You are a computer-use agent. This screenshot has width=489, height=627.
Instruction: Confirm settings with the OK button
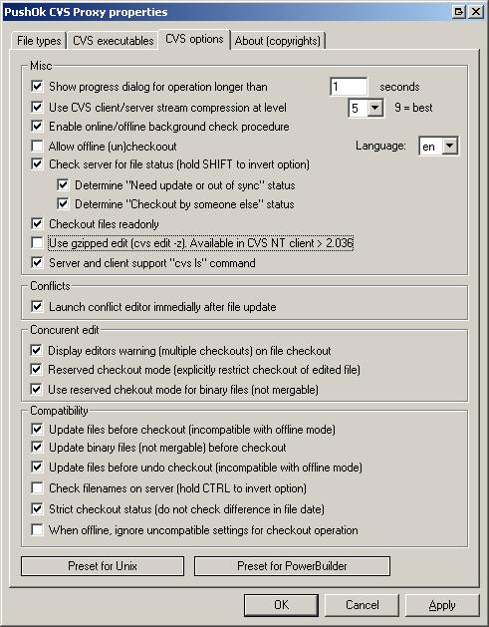tap(281, 605)
